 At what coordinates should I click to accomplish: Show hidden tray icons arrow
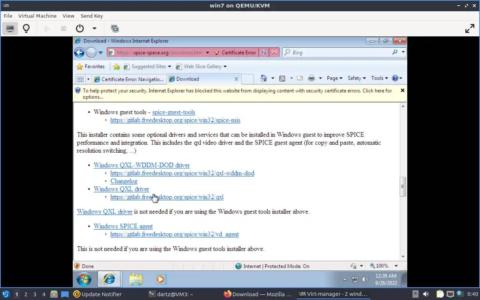(345, 280)
